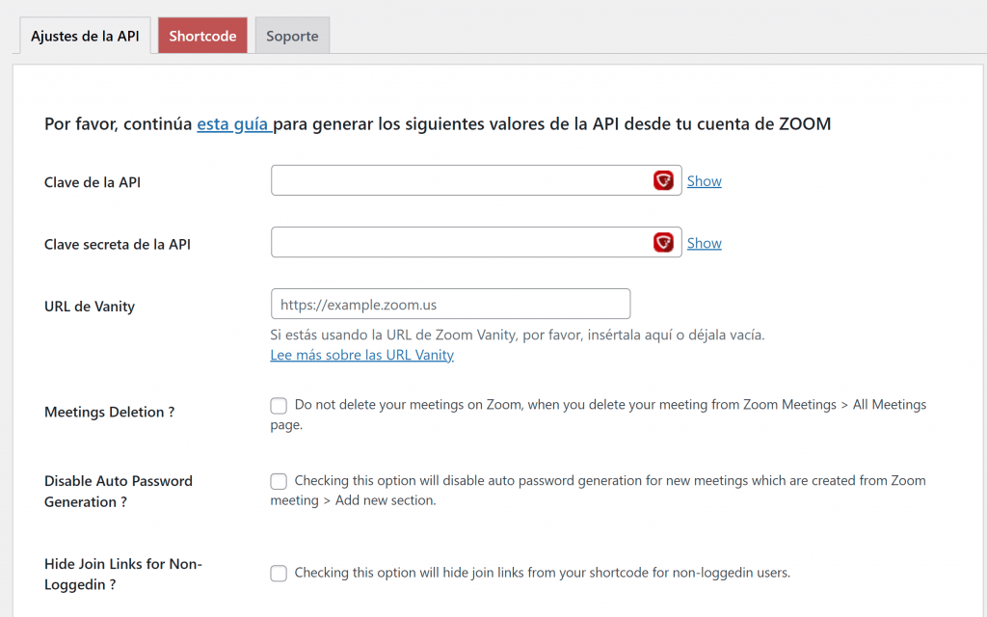Click the 'Hide Join Links for Non-Loggedin ?' label
Image resolution: width=987 pixels, height=617 pixels.
click(123, 575)
